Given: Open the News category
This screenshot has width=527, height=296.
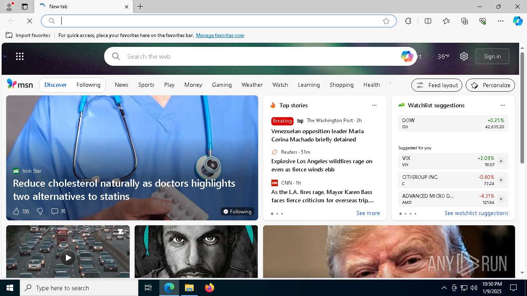Looking at the screenshot, I should [121, 85].
